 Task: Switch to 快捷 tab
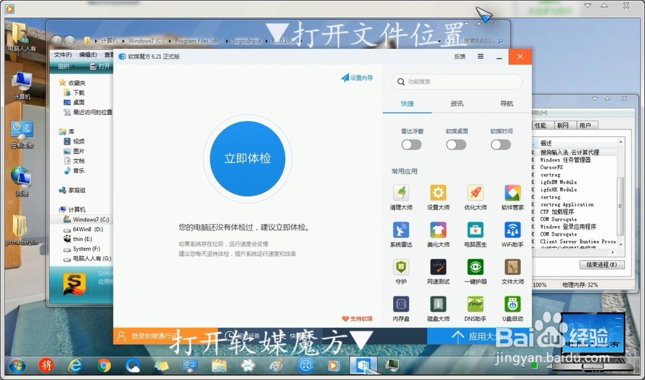pos(407,104)
